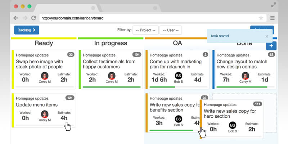Open the User filter dropdown
Viewport: 288px width, 144px height.
click(x=171, y=30)
